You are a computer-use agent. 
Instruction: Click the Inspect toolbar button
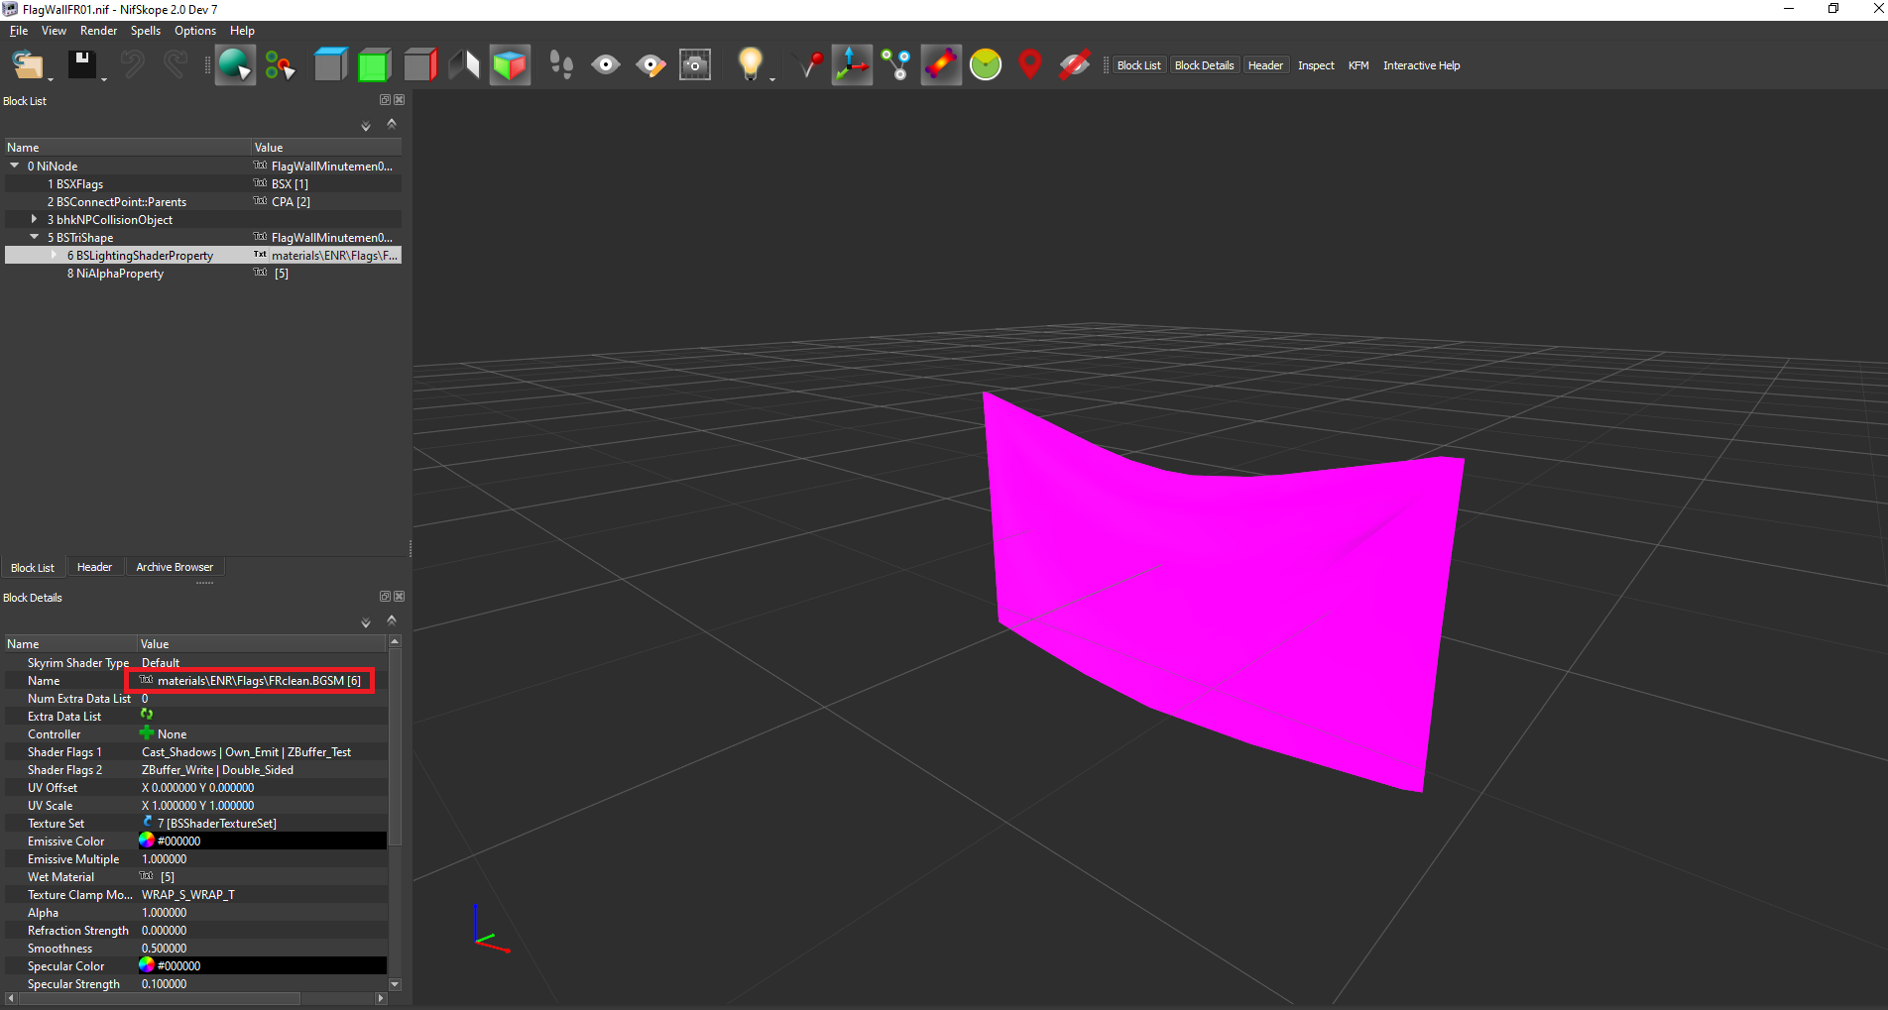pos(1316,65)
